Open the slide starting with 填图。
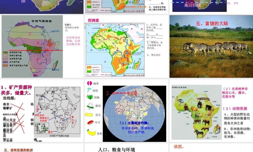This screenshot has width=253, height=152. point(211,148)
